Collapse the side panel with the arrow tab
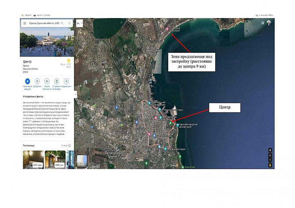 point(76,94)
